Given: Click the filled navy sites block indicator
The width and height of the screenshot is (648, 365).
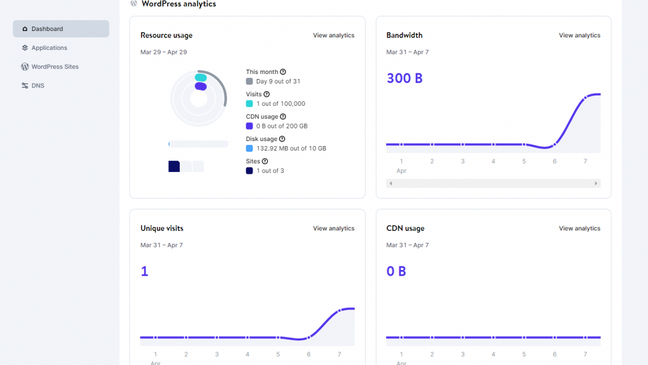Looking at the screenshot, I should pos(174,166).
